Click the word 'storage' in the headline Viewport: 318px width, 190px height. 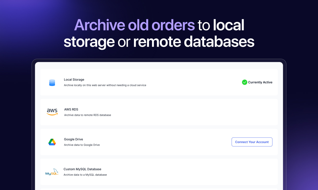pos(89,42)
